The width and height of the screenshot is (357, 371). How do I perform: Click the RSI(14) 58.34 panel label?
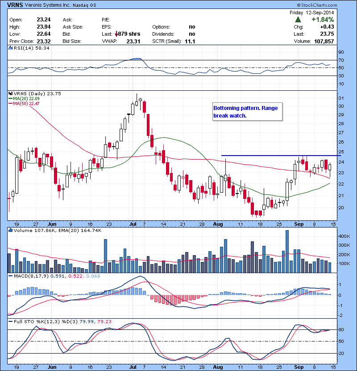(32, 48)
